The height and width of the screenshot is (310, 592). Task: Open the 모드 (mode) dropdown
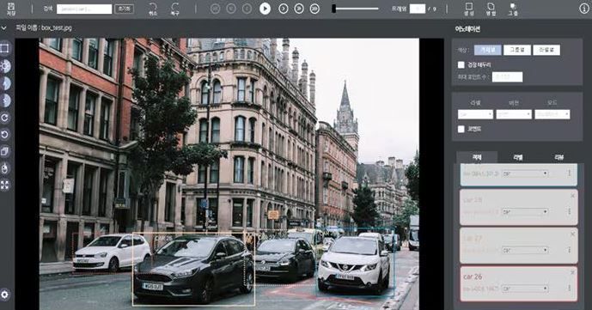(x=552, y=114)
